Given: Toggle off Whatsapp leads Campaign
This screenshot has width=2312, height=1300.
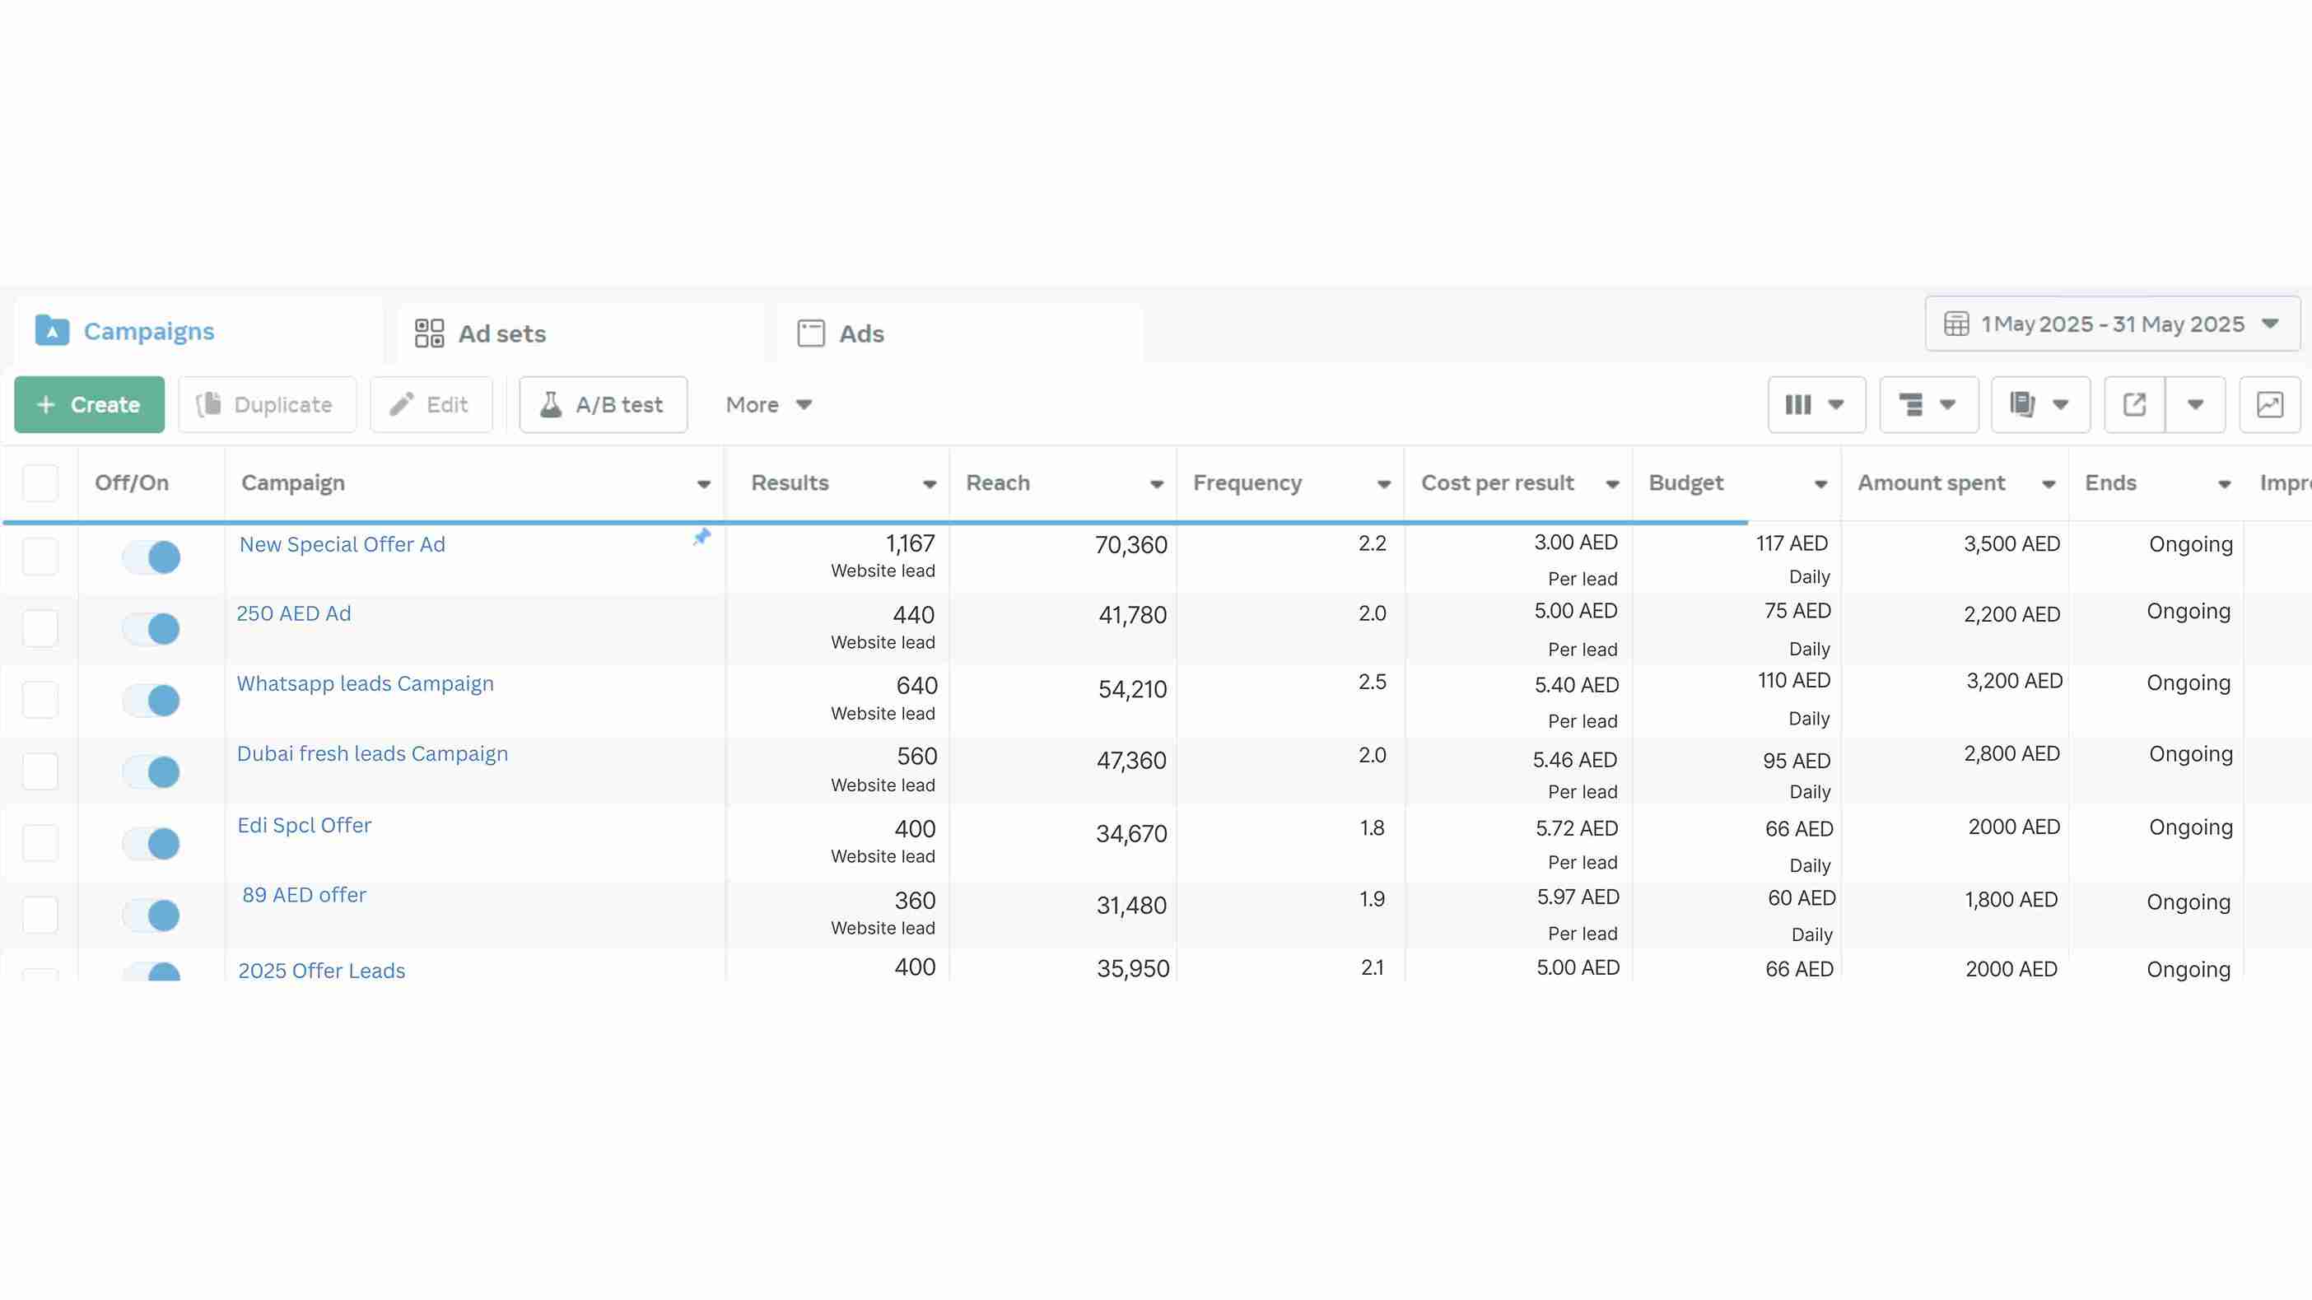Looking at the screenshot, I should pyautogui.click(x=151, y=701).
